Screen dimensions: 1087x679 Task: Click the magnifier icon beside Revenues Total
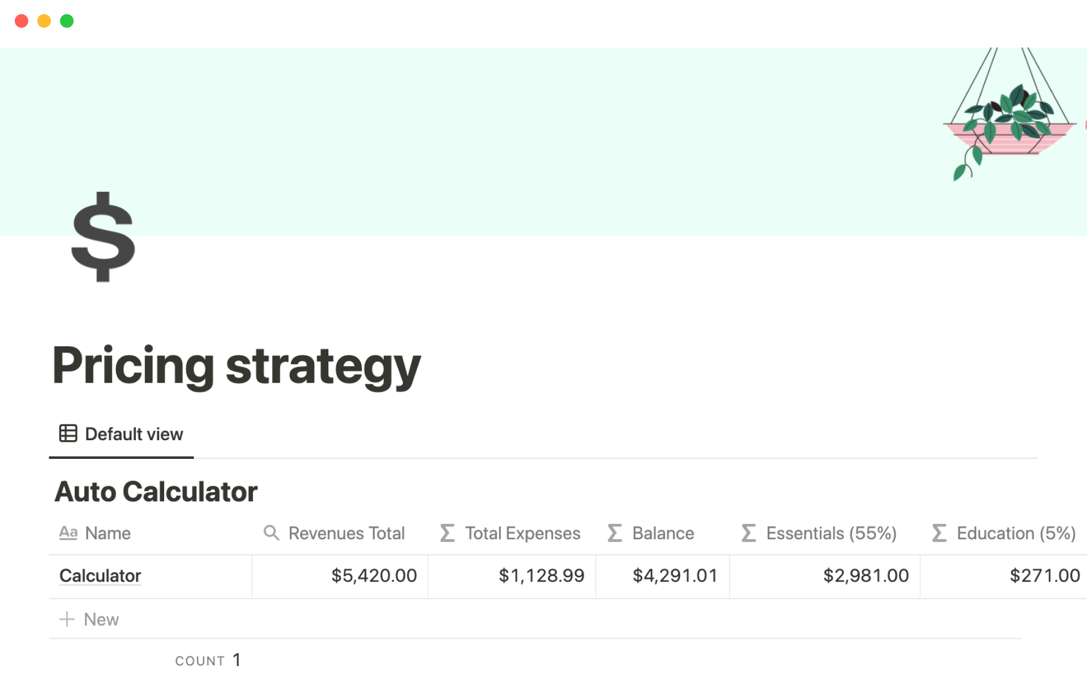271,533
